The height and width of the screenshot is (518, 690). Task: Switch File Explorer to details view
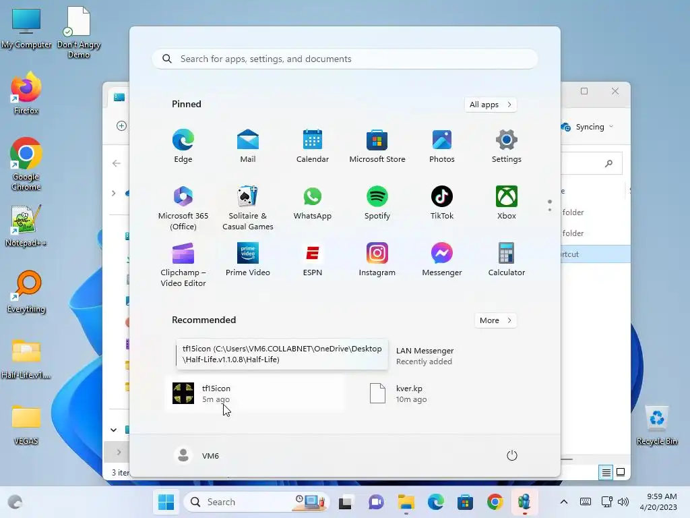point(606,472)
